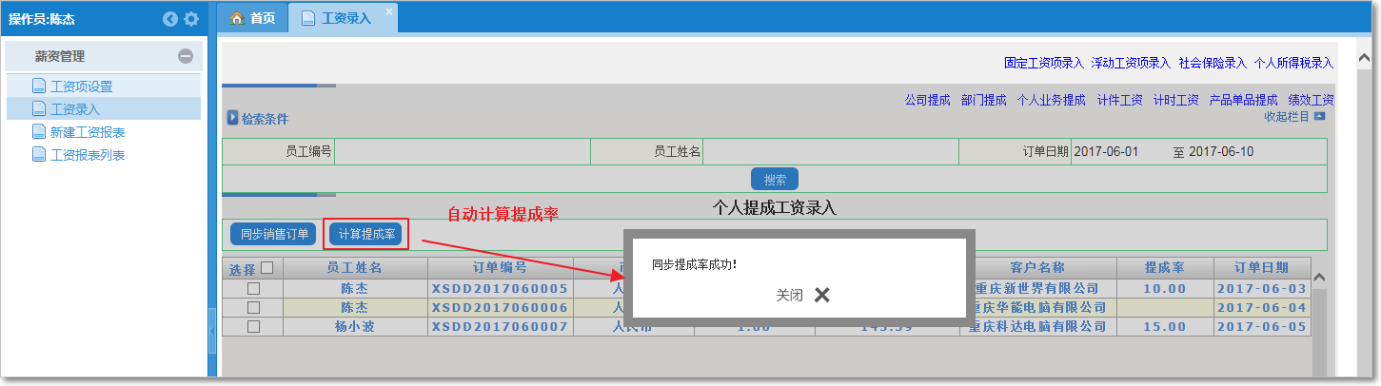Viewport: 1381px width, 386px height.
Task: Click the 客户名称 column header
Action: [x=1037, y=268]
